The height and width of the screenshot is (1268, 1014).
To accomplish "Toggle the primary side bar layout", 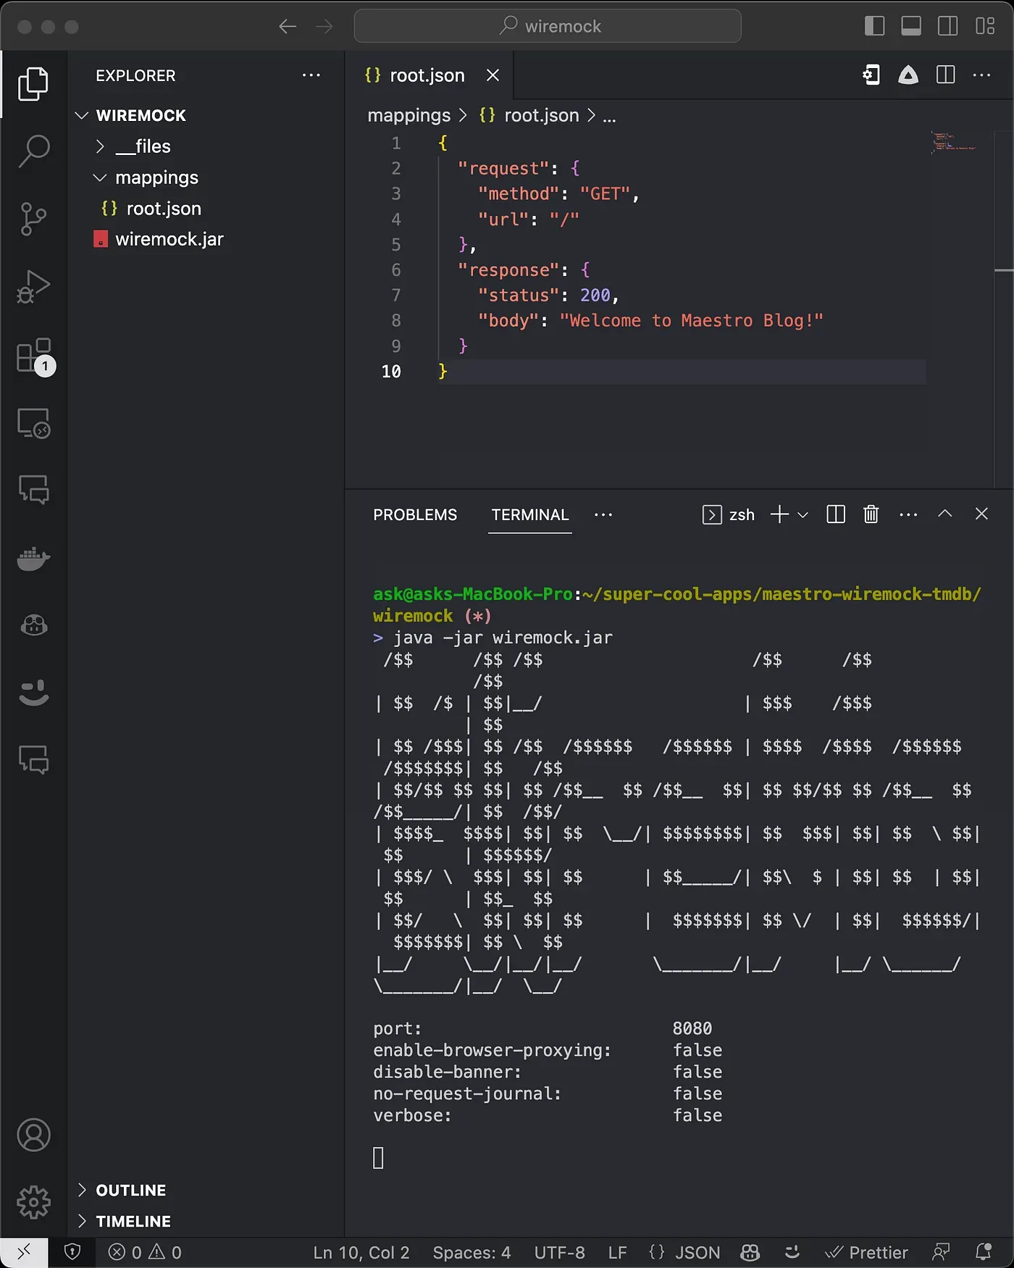I will tap(874, 26).
